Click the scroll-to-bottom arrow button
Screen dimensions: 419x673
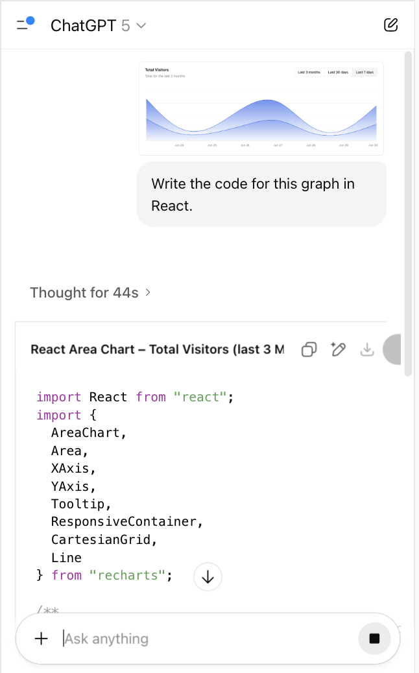click(208, 577)
